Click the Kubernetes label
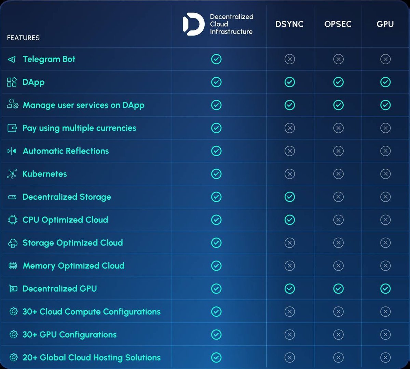Screen dimensions: 410x369 [45, 174]
